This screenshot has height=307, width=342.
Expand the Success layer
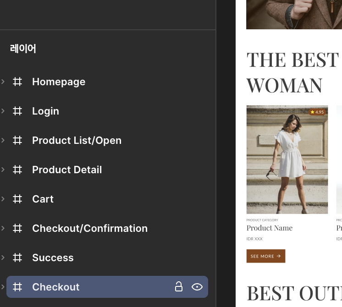click(x=3, y=258)
